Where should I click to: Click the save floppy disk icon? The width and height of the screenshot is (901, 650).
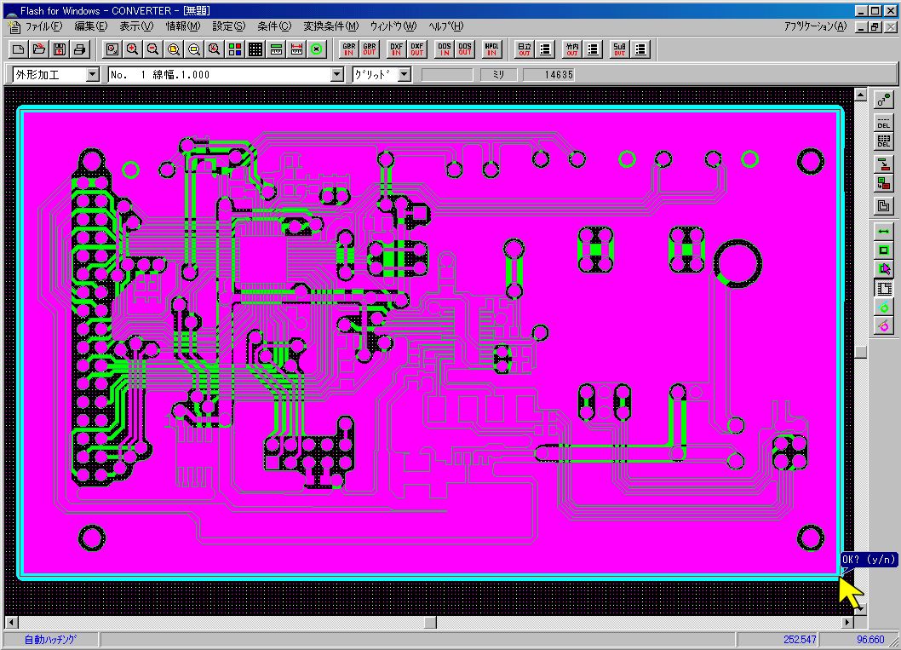(x=59, y=49)
